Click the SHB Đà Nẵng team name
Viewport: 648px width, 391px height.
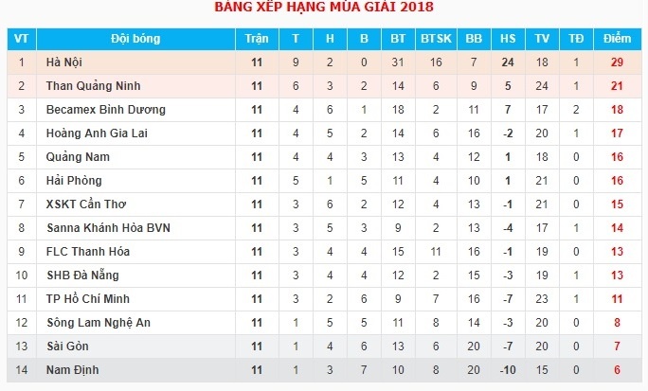click(x=82, y=275)
